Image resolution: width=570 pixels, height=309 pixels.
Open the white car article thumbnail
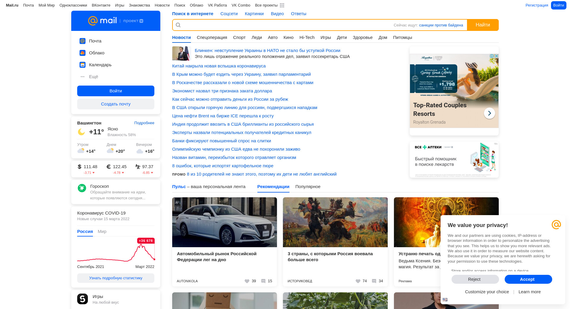click(224, 222)
